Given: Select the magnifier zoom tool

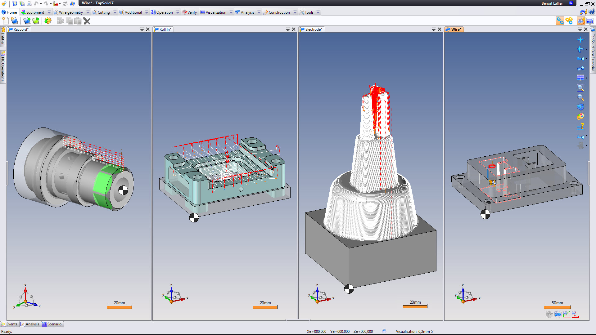Looking at the screenshot, I should tap(580, 97).
